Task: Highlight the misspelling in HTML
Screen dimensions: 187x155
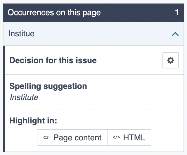Action: [129, 138]
